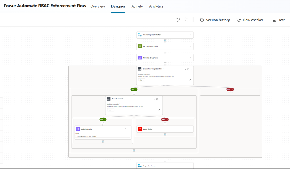Open more options on Respond to the agent
The width and height of the screenshot is (290, 169).
[x=190, y=166]
